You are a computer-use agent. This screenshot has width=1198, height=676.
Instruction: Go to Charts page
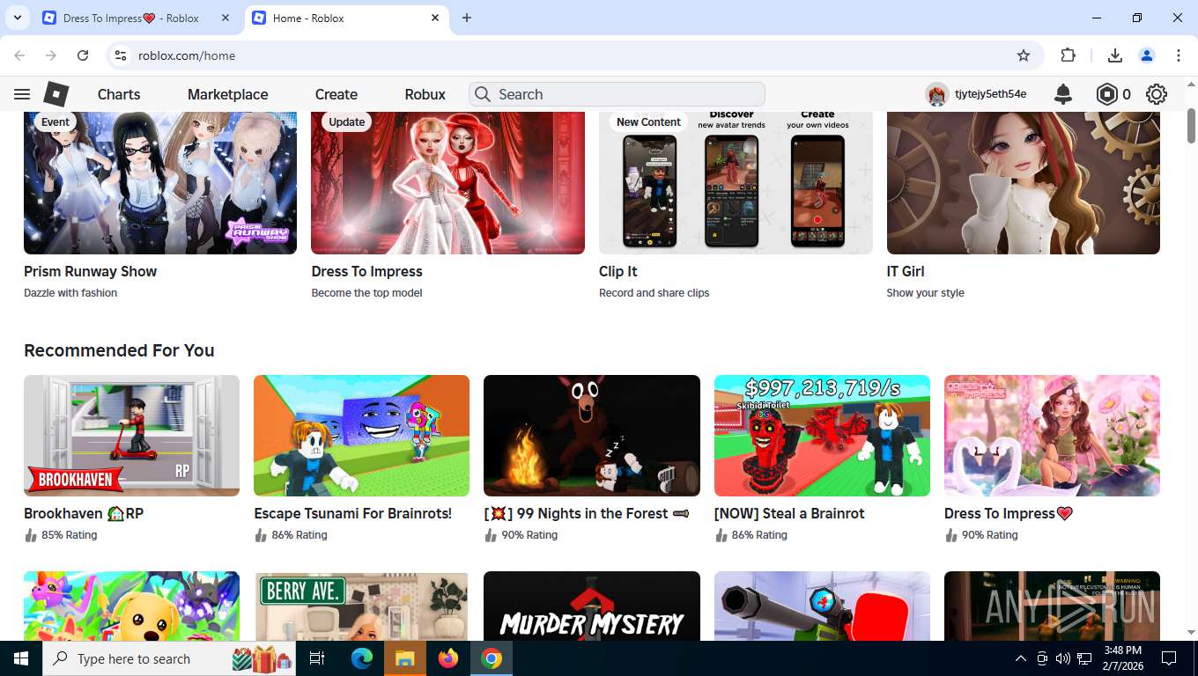point(119,94)
